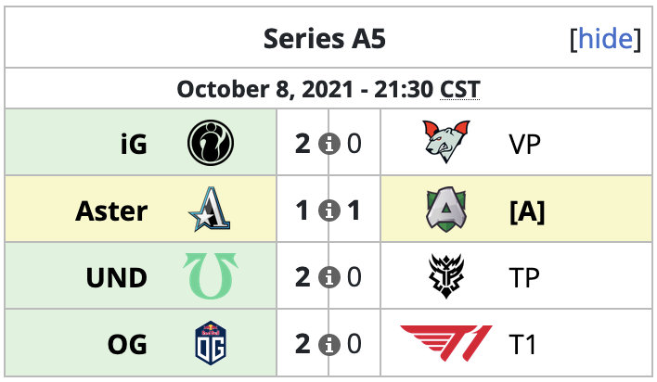
Task: Click the CST timezone abbreviation
Action: (x=459, y=89)
